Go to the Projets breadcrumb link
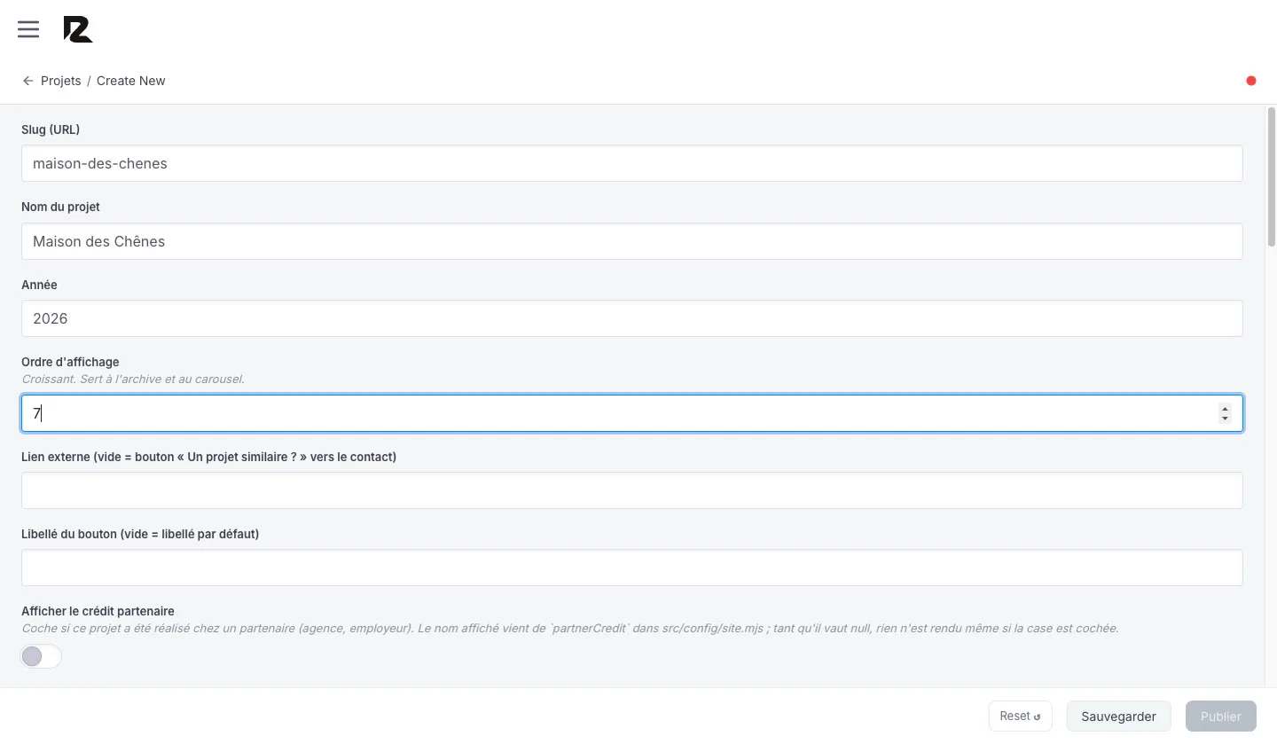The image size is (1277, 744). pyautogui.click(x=60, y=81)
